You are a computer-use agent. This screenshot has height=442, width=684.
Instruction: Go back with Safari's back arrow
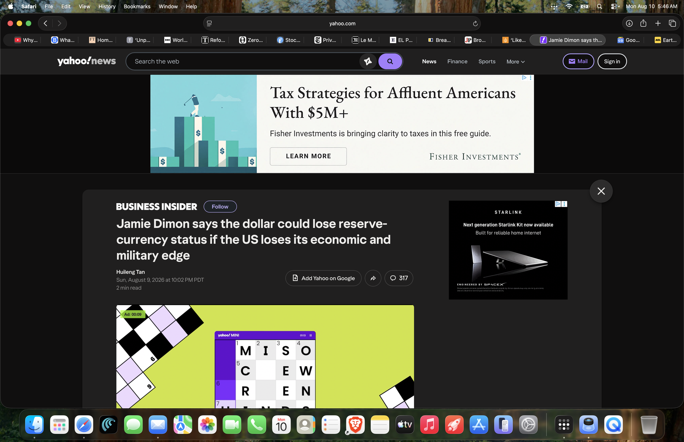(x=45, y=23)
